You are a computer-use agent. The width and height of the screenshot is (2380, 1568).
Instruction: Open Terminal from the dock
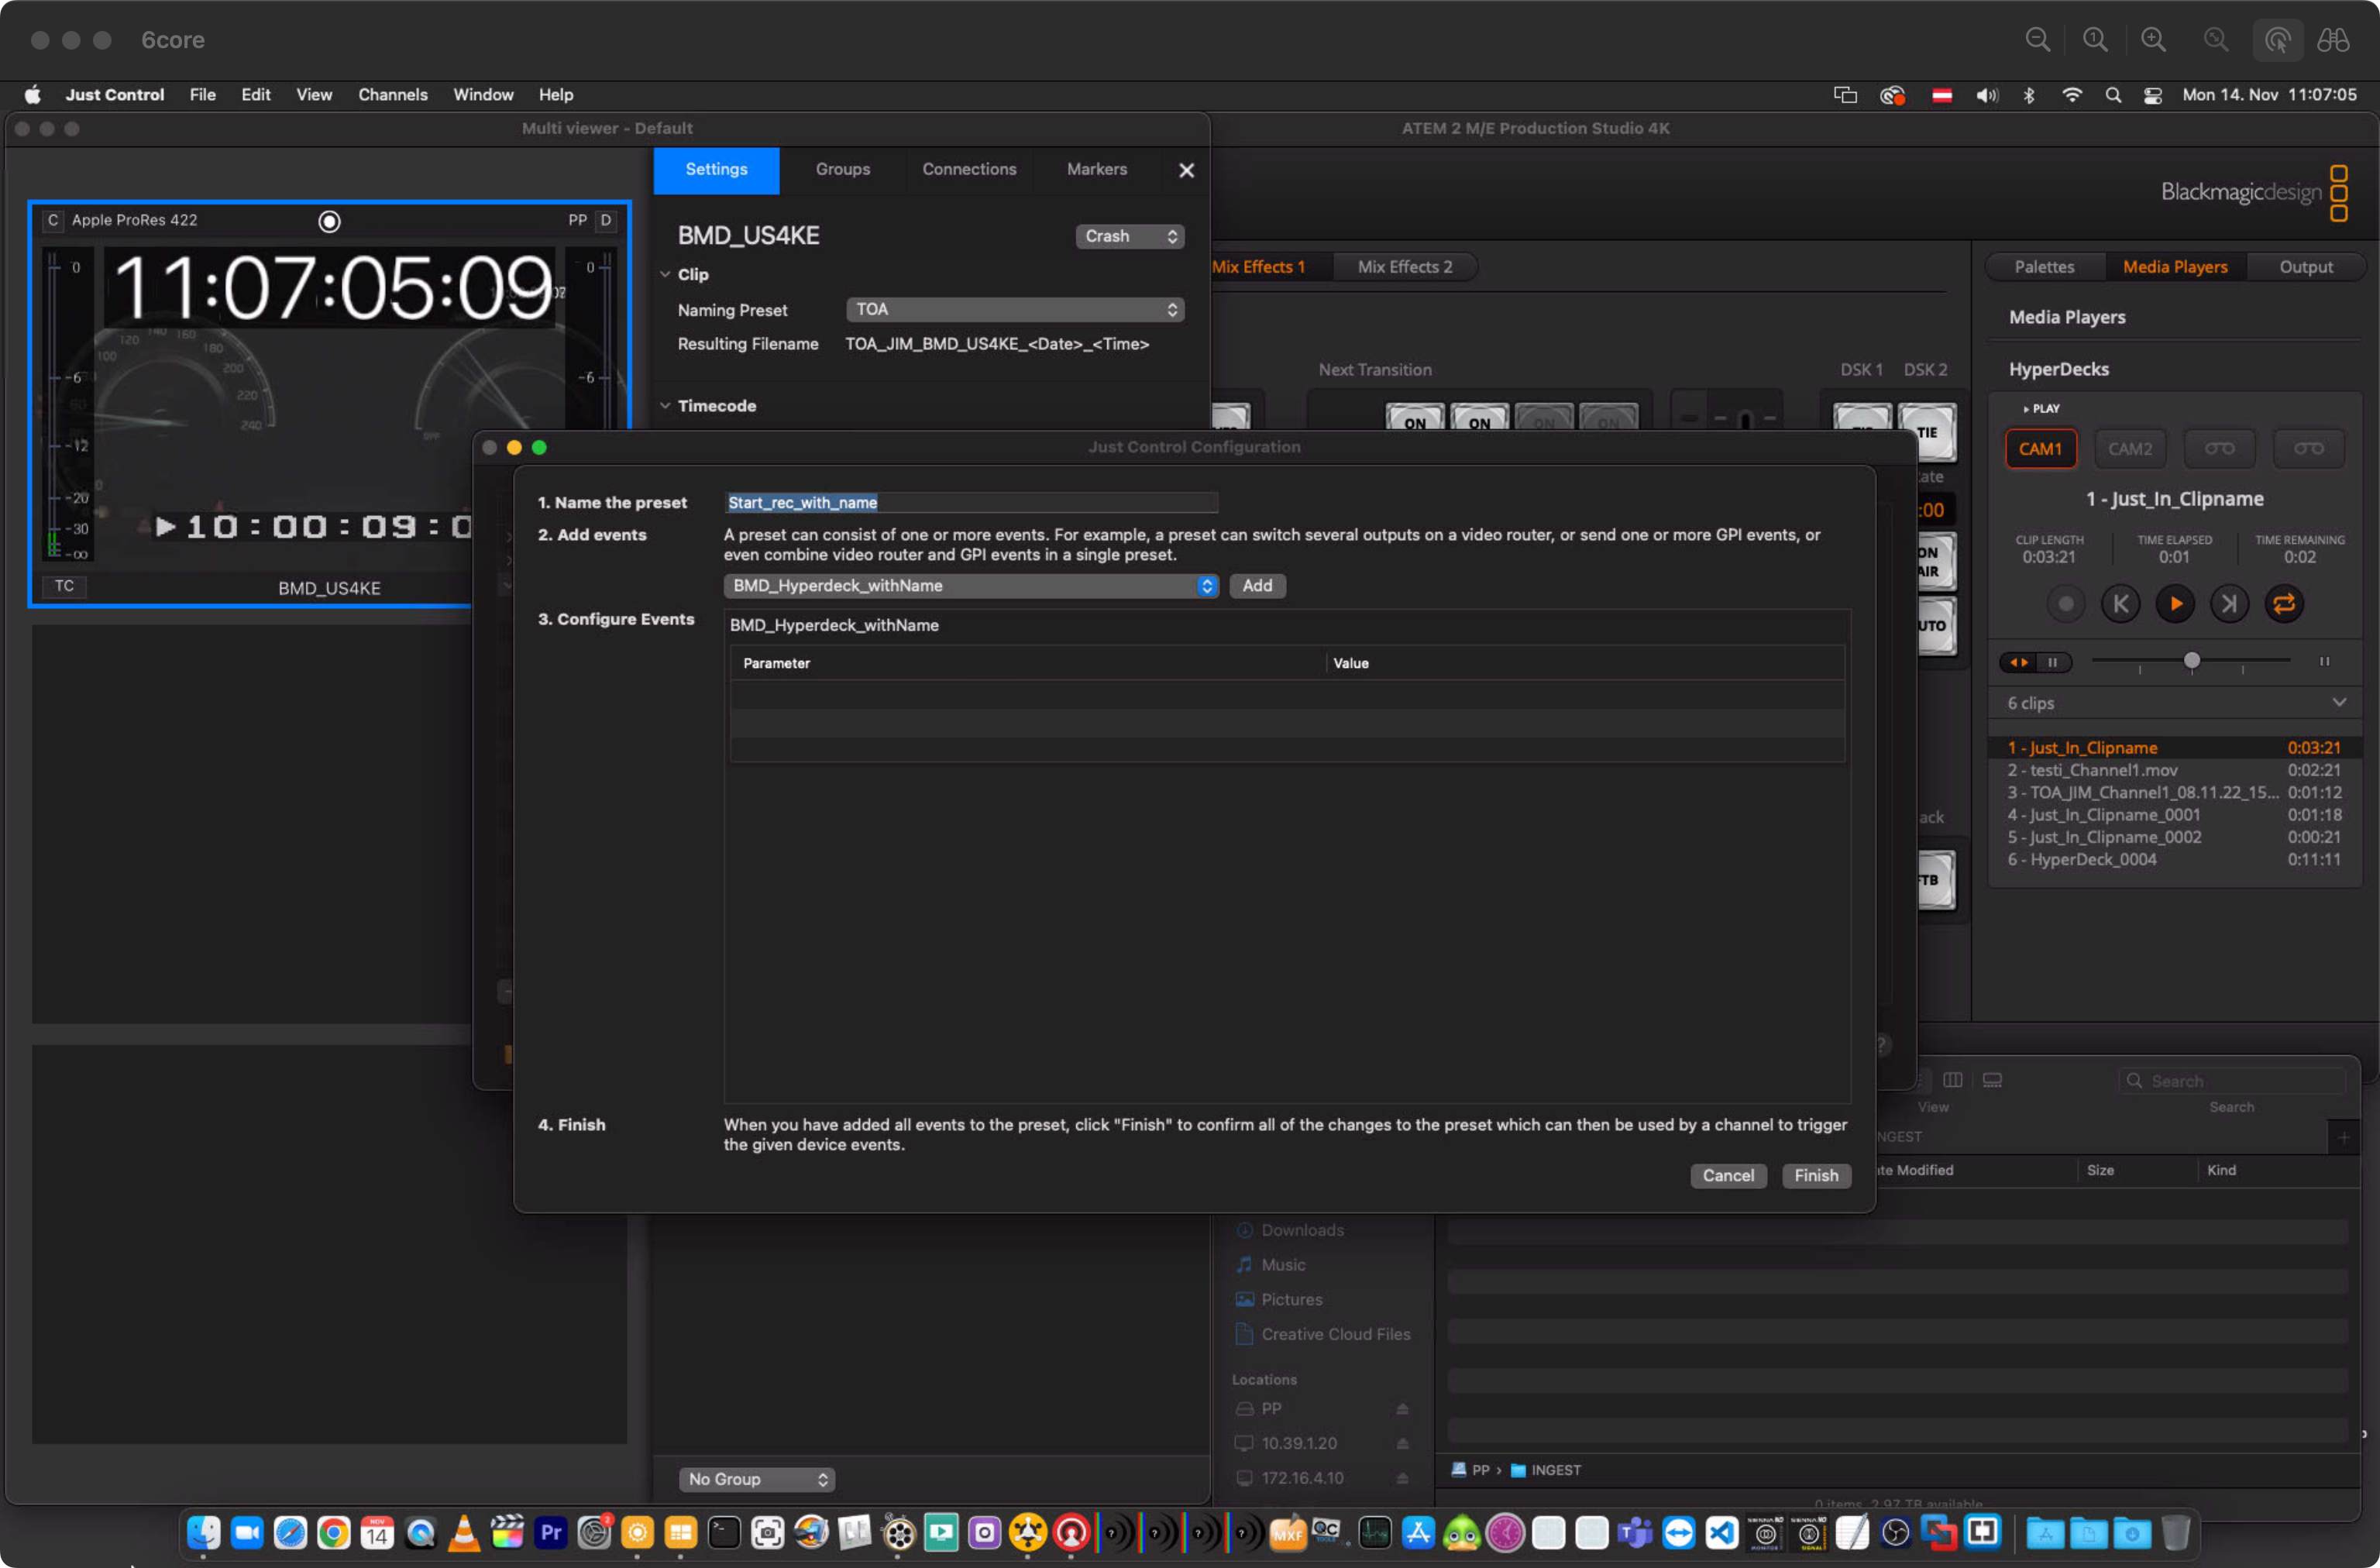pyautogui.click(x=724, y=1533)
